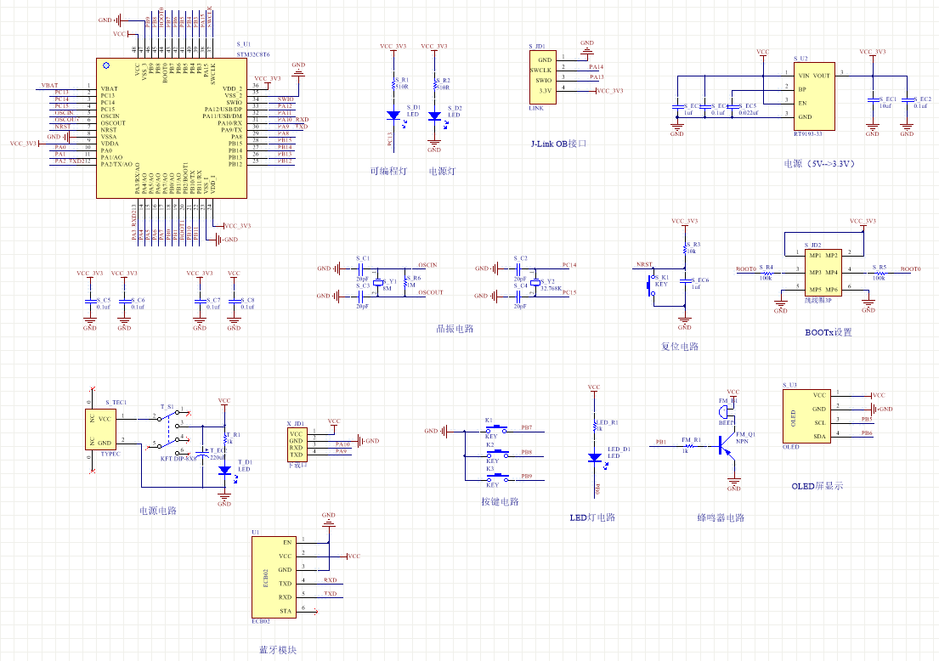Click the J-Link OB接口 text label
Image resolution: width=939 pixels, height=661 pixels.
pos(558,144)
